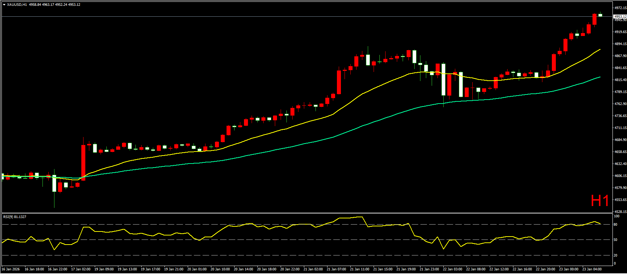
Task: Click the 23 Jan 04:00 time marker
Action: [592, 269]
